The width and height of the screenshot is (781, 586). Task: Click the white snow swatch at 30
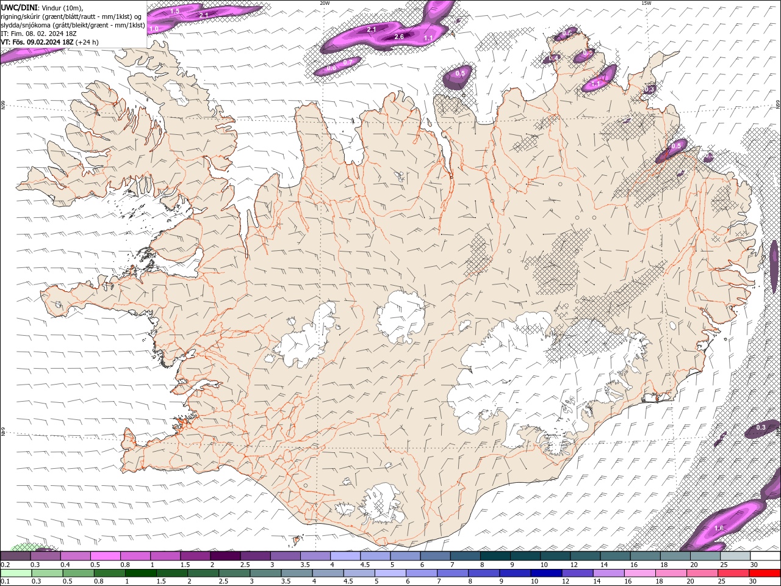[765, 556]
